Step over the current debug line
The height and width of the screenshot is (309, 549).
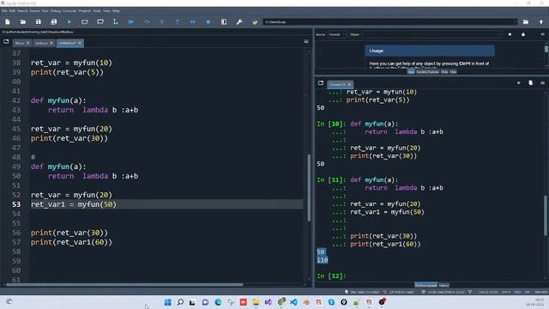[147, 21]
